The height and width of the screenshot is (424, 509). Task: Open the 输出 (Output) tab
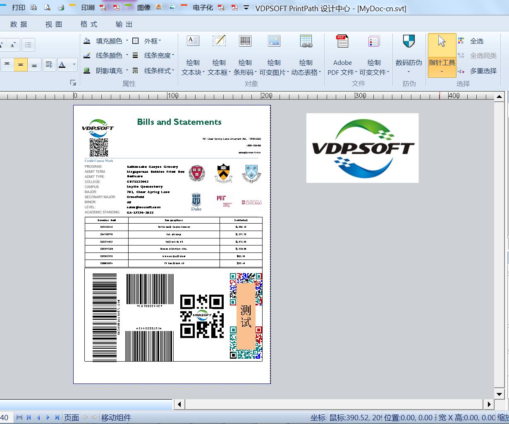(x=124, y=24)
